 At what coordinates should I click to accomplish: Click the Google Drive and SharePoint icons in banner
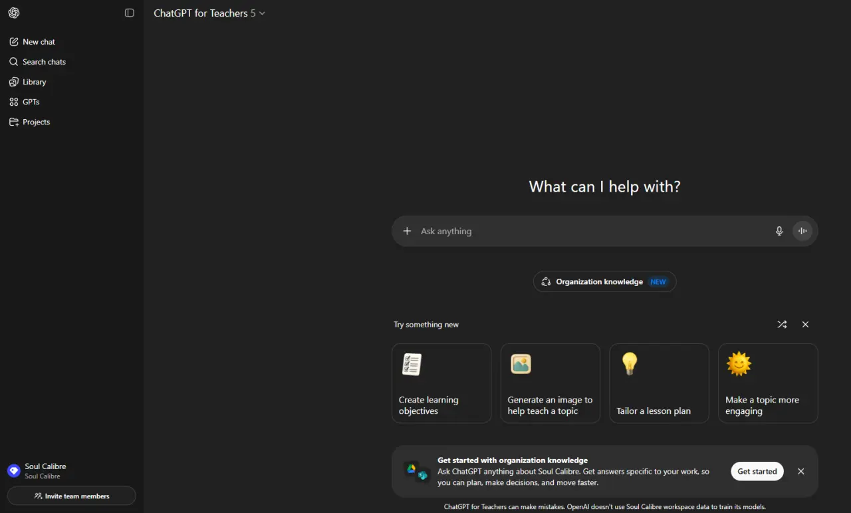[x=417, y=471]
